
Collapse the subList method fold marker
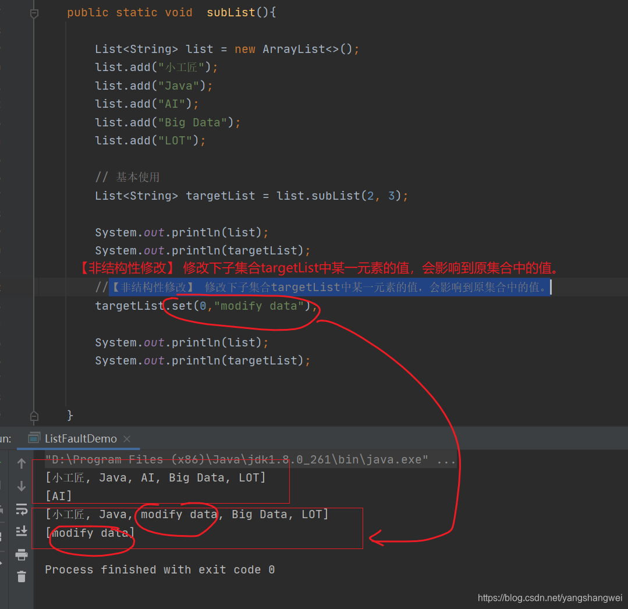(x=34, y=13)
